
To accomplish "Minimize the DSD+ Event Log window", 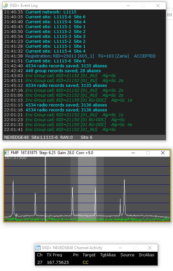I will coord(128,5).
